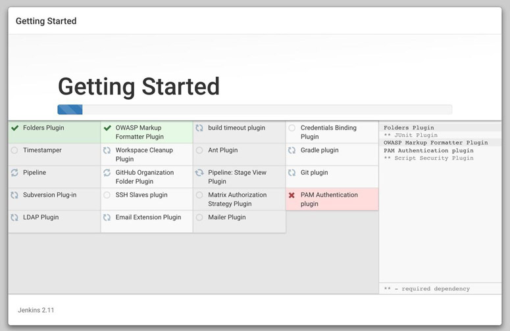
Task: Click the circle icon beside SSH Slaves plugin
Action: coord(107,195)
